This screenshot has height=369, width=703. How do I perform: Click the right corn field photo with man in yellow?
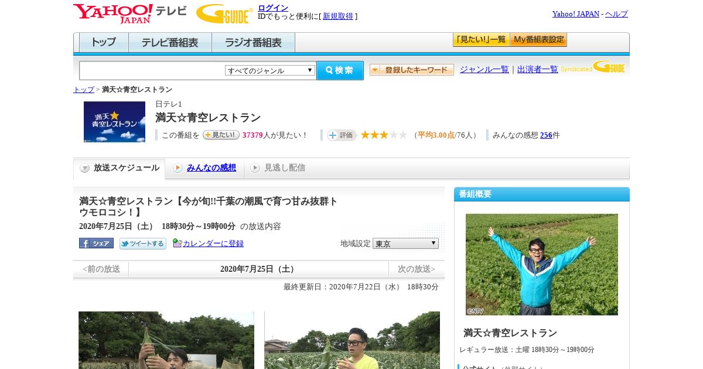pyautogui.click(x=352, y=340)
